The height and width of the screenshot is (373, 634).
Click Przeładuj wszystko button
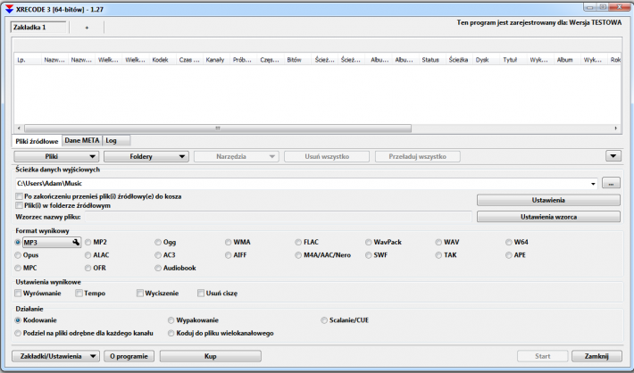(417, 156)
